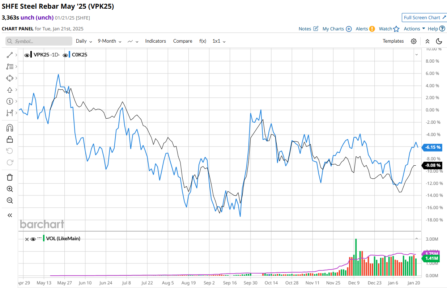Open chart settings gear icon
The width and height of the screenshot is (447, 288).
coord(414,41)
